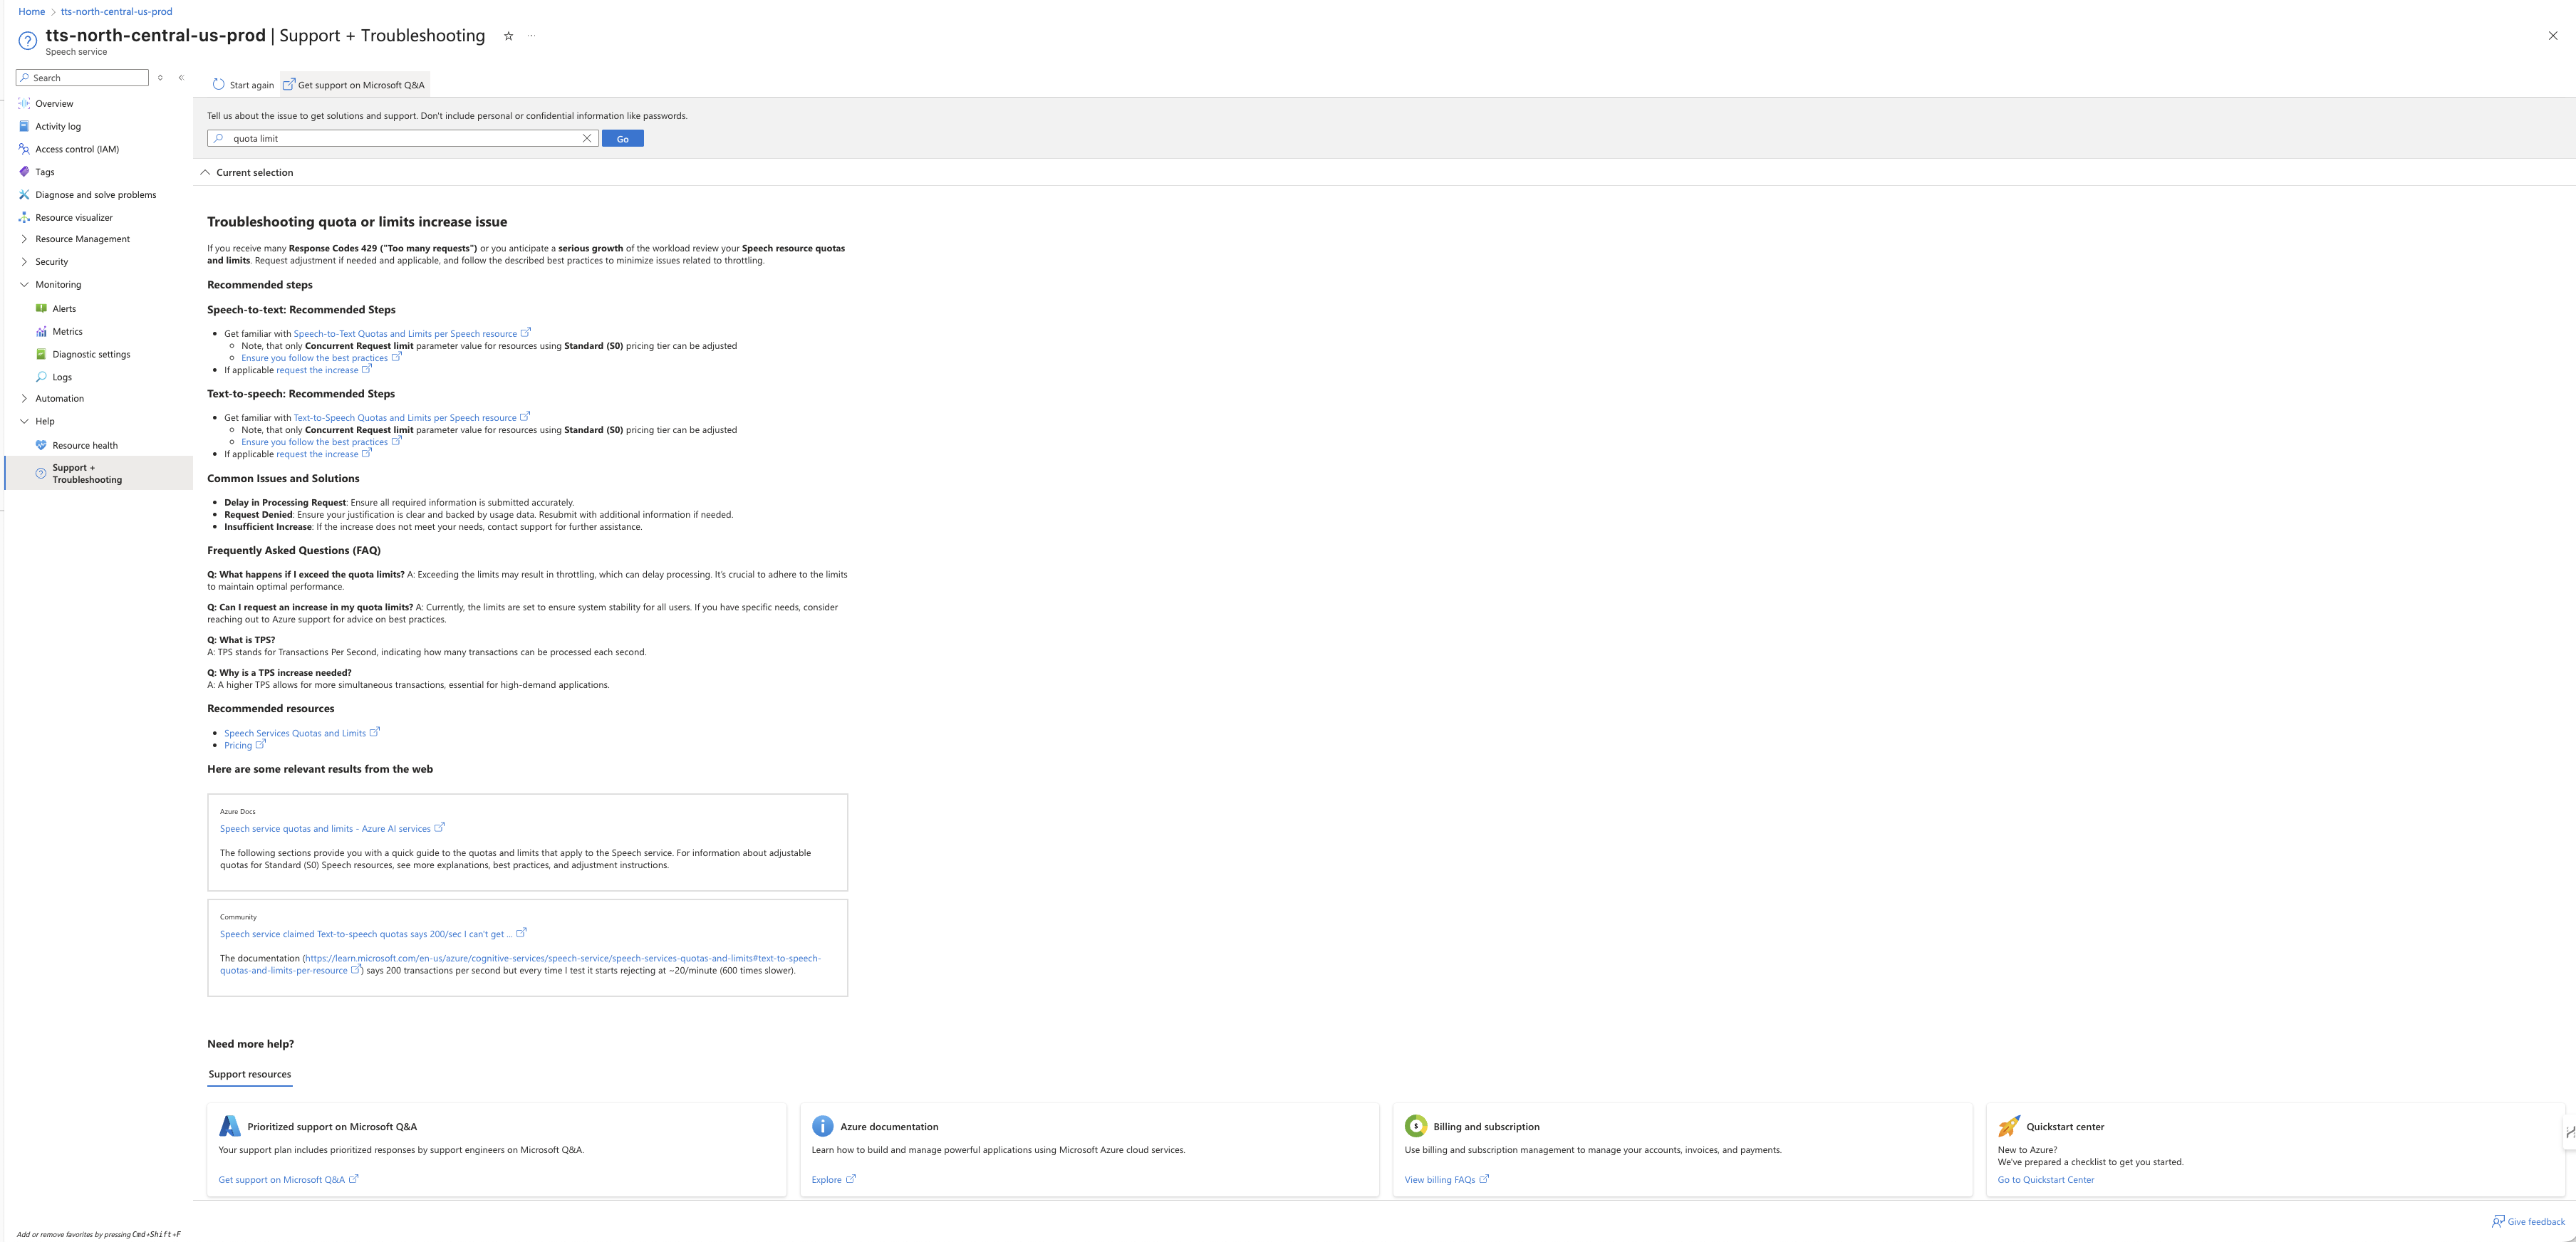Click the Explore link under Azure documentation
The height and width of the screenshot is (1242, 2576).
click(826, 1180)
